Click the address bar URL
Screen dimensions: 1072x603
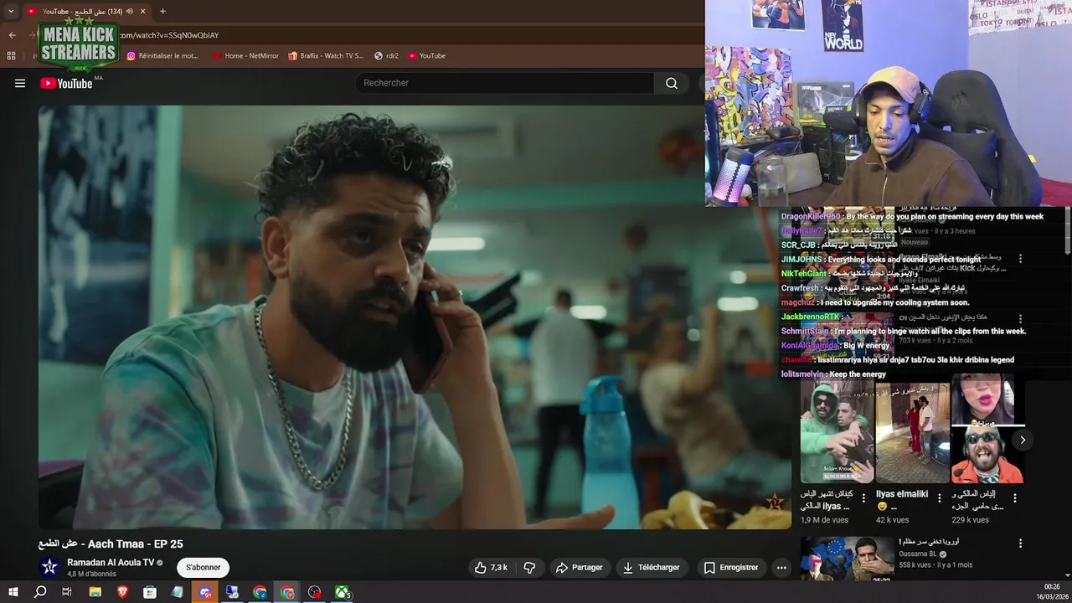pyautogui.click(x=167, y=35)
